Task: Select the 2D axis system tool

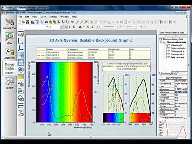Action: [x=21, y=41]
